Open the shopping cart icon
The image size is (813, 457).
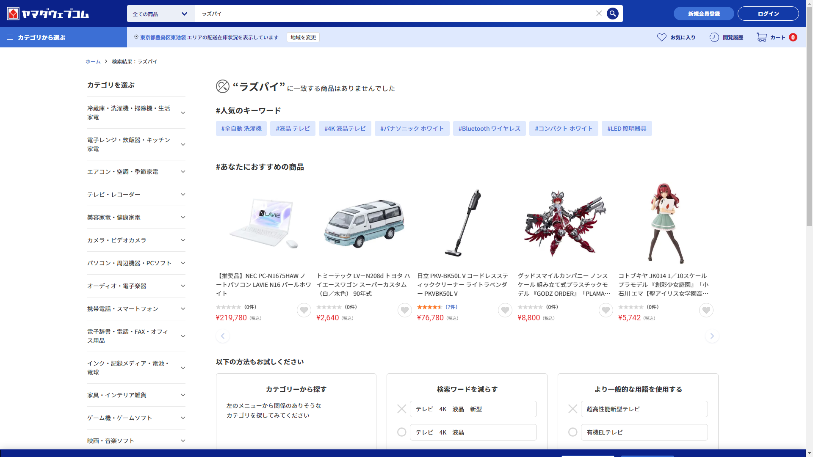pyautogui.click(x=761, y=37)
